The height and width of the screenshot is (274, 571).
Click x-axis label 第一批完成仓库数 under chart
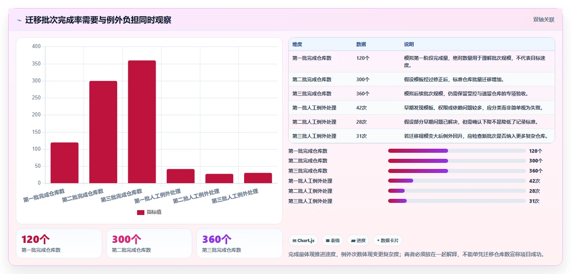(44, 195)
